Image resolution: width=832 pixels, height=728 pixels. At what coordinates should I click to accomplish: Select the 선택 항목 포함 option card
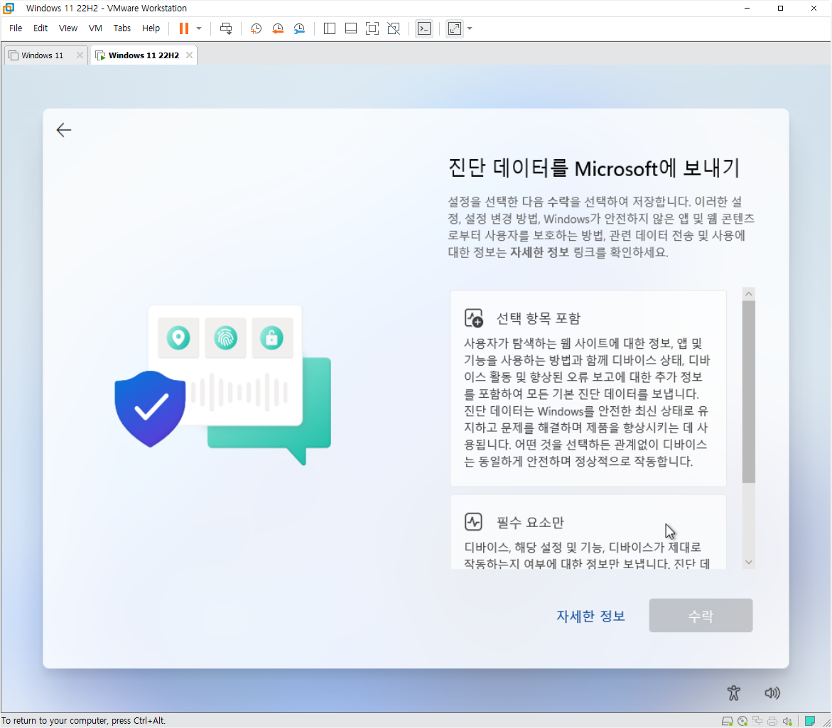click(x=588, y=388)
